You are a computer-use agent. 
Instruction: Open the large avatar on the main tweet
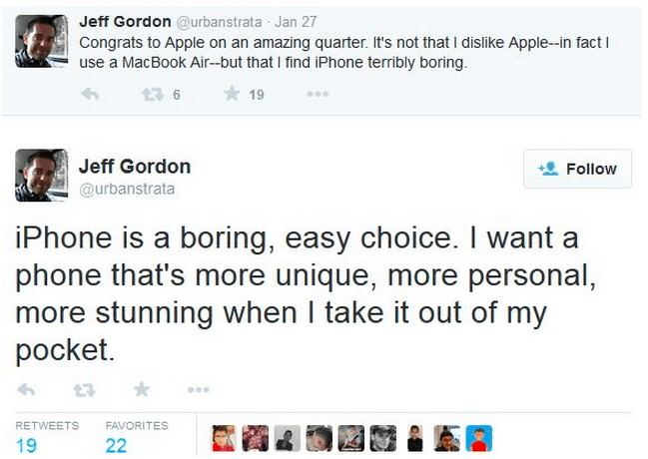[x=41, y=175]
